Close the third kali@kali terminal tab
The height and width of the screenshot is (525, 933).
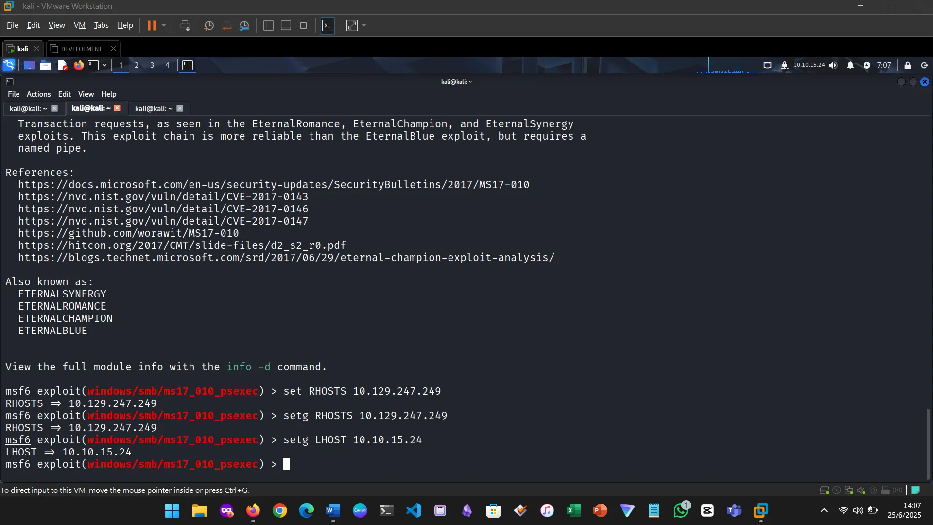pos(180,108)
